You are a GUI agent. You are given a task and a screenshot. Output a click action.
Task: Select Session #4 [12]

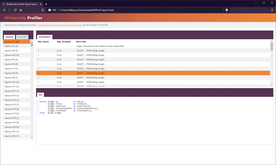click(17, 55)
